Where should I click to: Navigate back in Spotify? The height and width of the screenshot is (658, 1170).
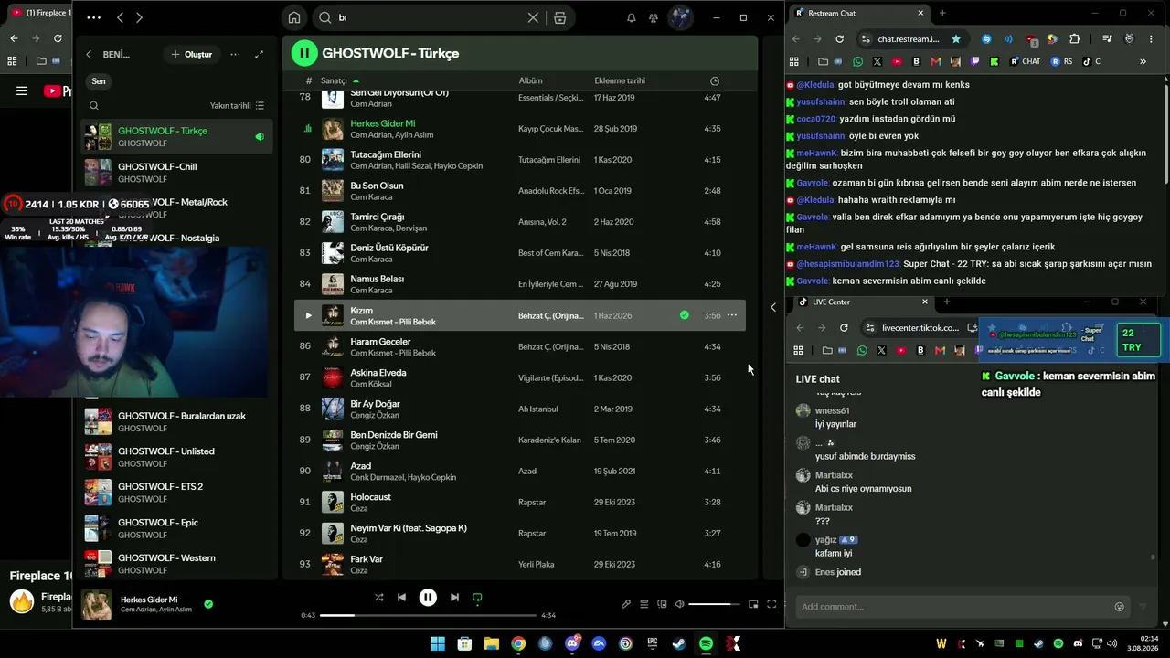tap(120, 17)
